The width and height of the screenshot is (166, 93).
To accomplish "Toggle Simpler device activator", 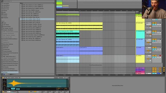I will coord(3,78).
